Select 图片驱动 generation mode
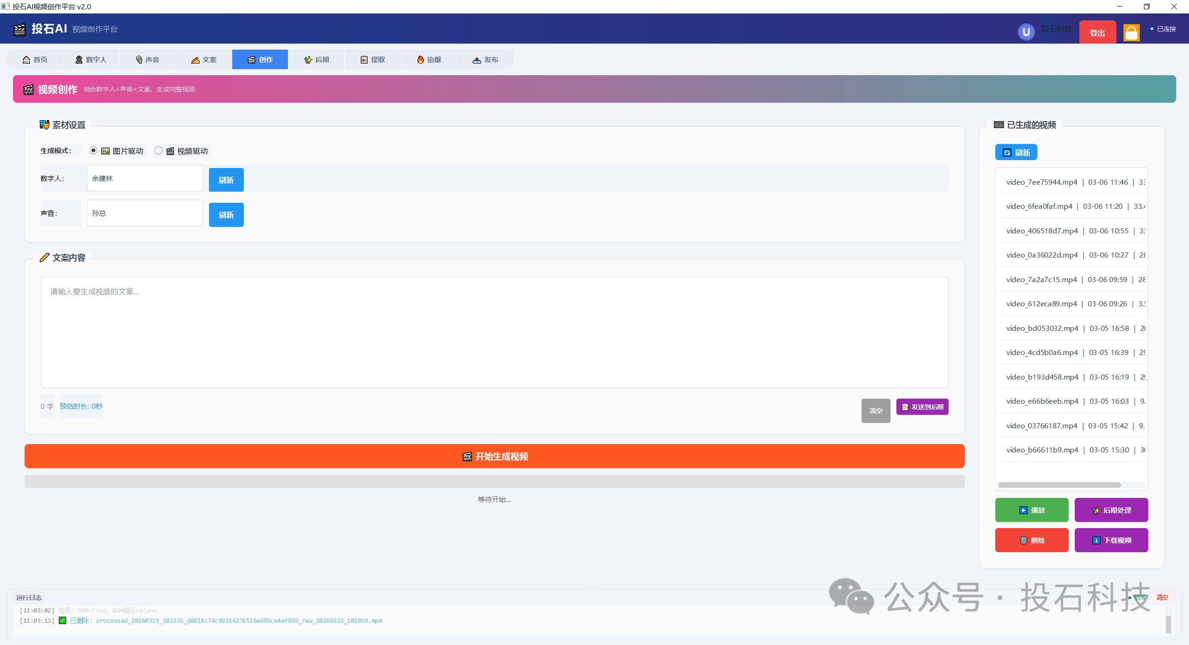The width and height of the screenshot is (1189, 645). point(93,150)
